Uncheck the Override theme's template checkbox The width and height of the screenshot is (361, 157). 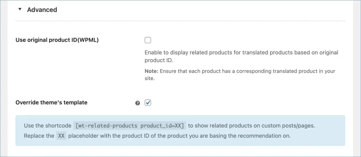tap(148, 103)
